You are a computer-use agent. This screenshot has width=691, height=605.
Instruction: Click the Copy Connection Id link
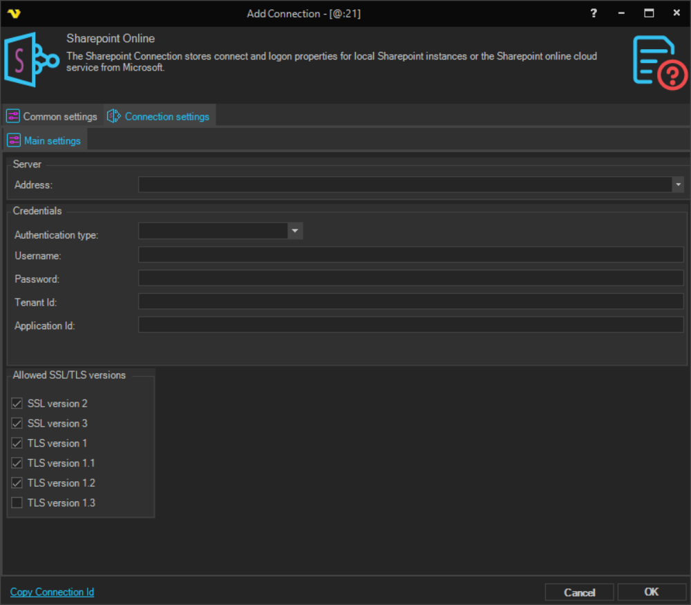pos(52,592)
